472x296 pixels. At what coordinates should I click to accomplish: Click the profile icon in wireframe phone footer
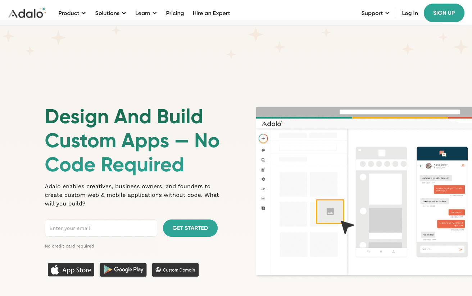[x=394, y=251]
